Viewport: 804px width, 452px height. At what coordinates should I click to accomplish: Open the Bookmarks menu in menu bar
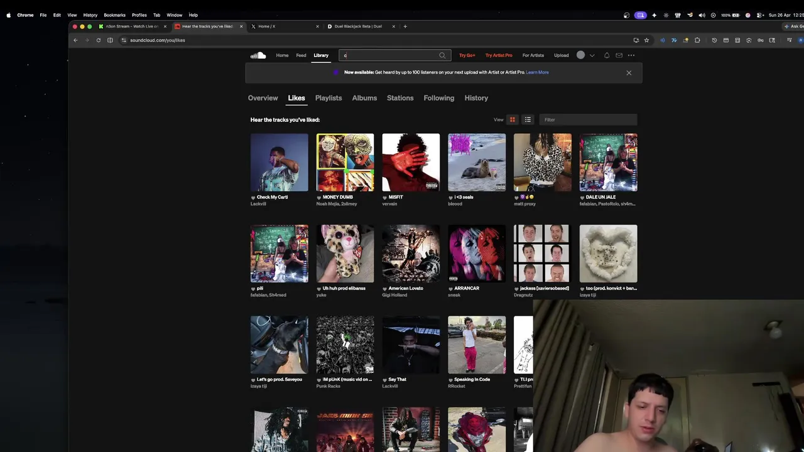tap(114, 15)
